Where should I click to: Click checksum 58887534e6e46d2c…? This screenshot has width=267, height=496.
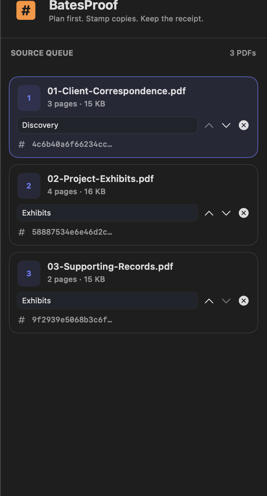point(72,232)
